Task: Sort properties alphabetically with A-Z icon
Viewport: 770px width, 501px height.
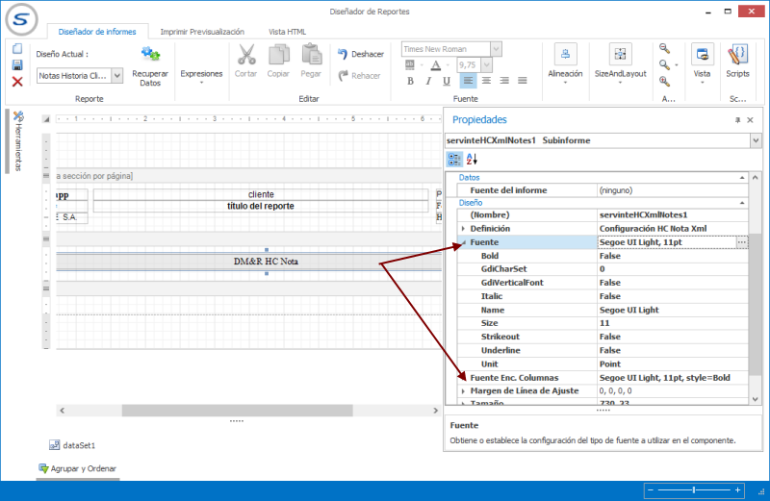Action: click(x=472, y=159)
